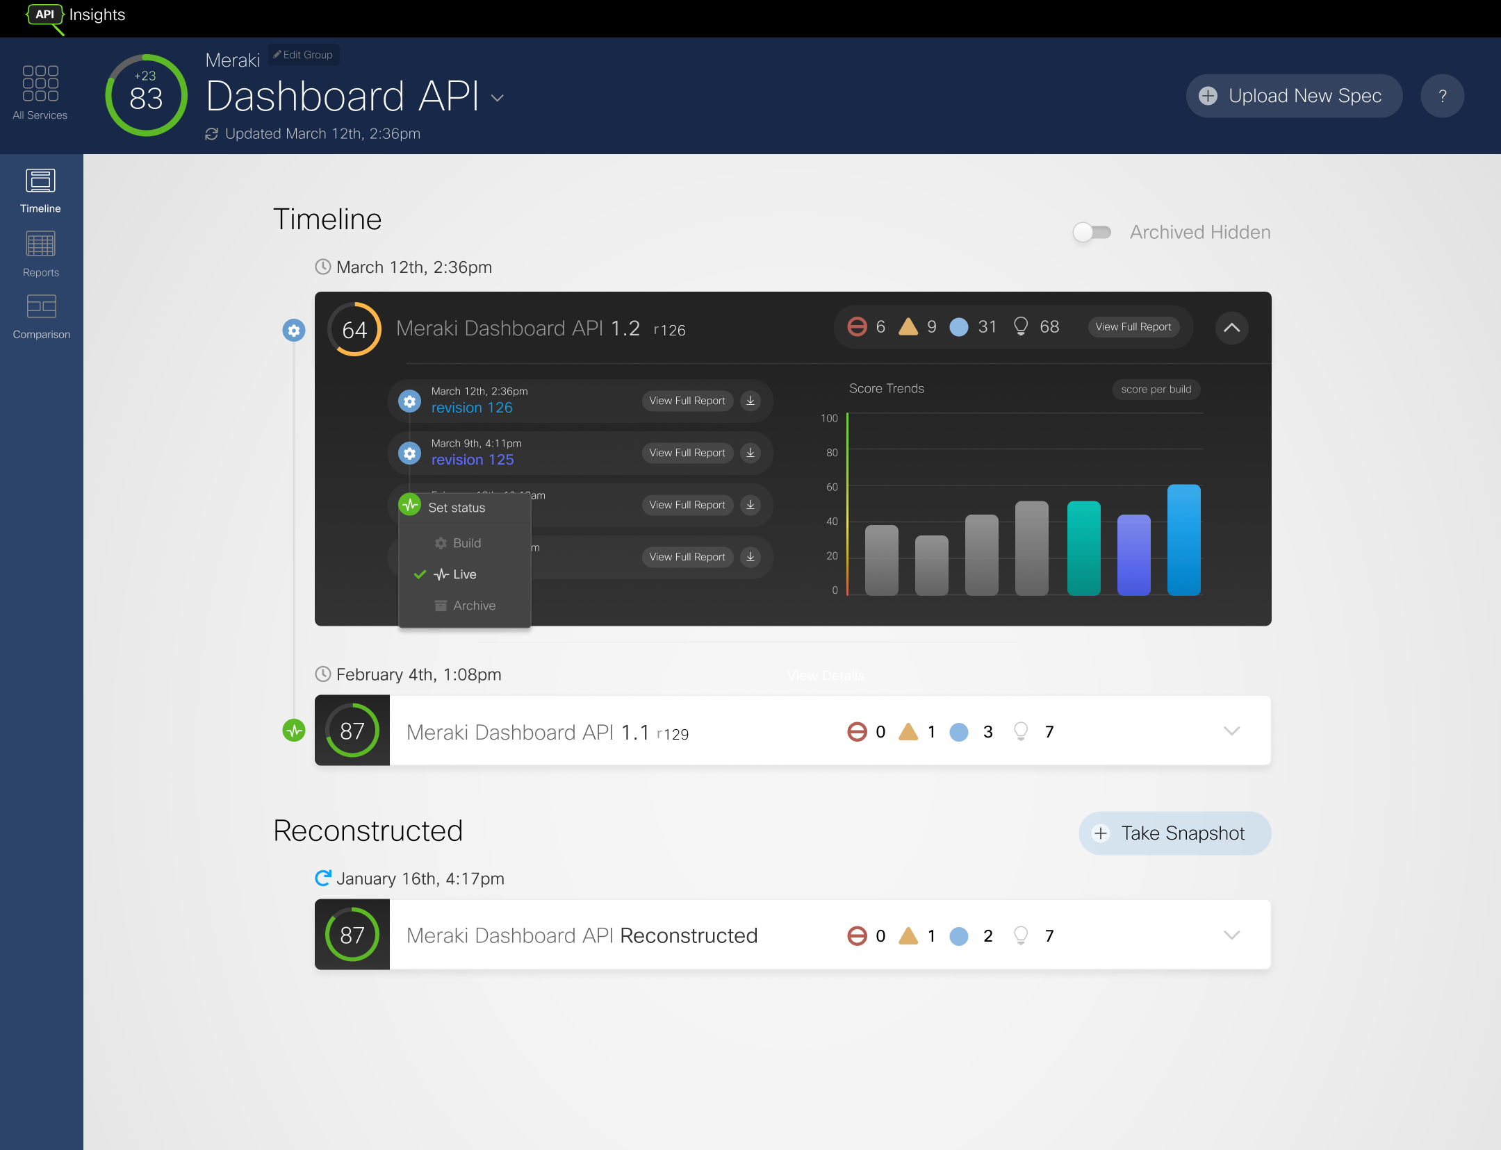Collapse the Meraki Dashboard API 1.2 card

click(x=1231, y=327)
